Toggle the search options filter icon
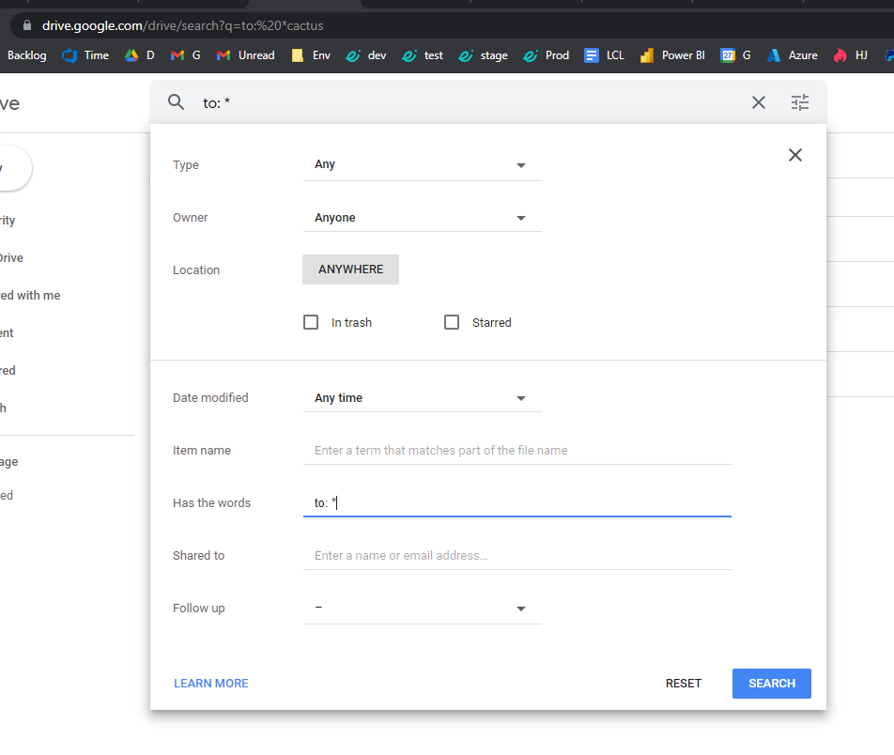 tap(800, 102)
